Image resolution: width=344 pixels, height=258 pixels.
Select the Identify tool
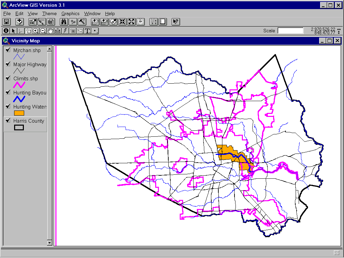6,31
